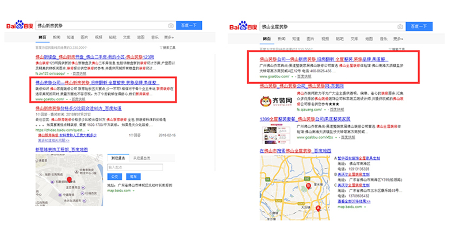Select the 音乐 tab on the left page
460x243 pixels.
click(155, 37)
